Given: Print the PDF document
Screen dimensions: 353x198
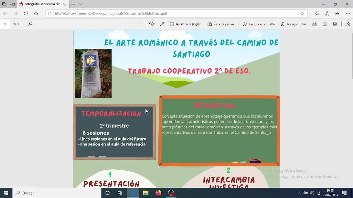Looking at the screenshot, I should 314,24.
